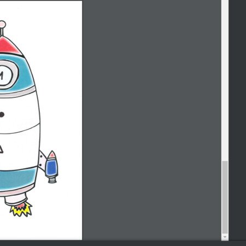This screenshot has width=246, height=246.
Task: Click the round porthole window on rocket
Action: 5,75
